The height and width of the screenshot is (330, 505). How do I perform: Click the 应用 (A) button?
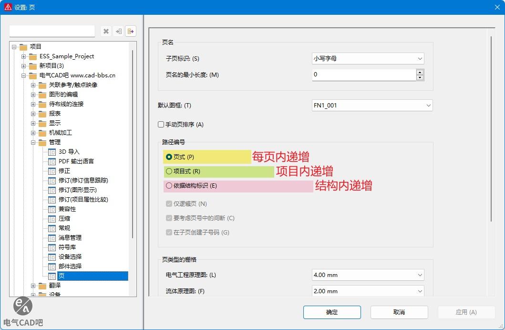pos(466,312)
